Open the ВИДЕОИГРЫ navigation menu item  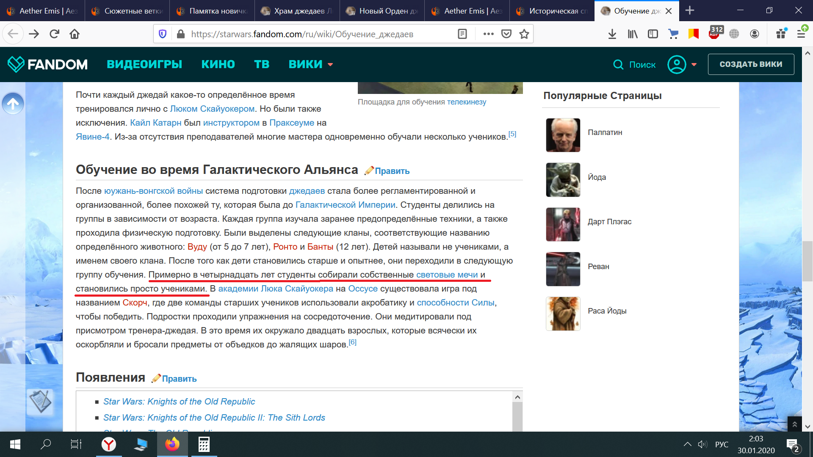click(144, 64)
